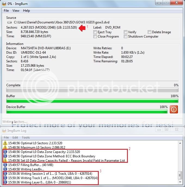The image size is (185, 187).
Task: Select the Writing Track 1 of 1 log line
Action: click(53, 178)
